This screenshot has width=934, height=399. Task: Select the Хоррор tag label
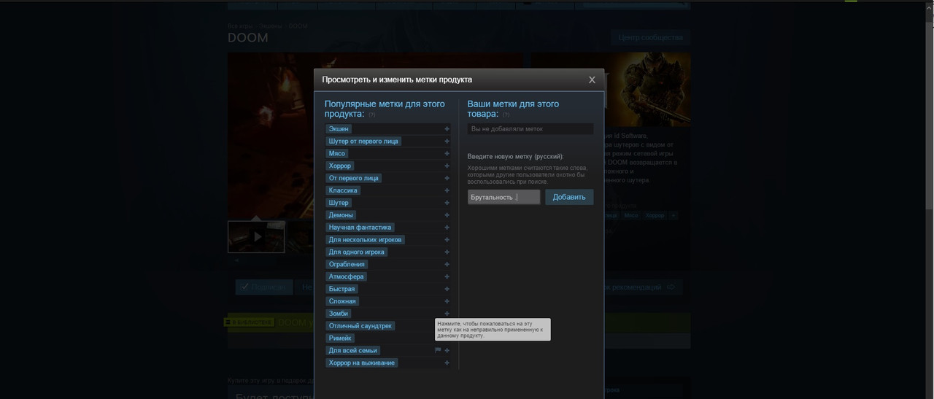[x=340, y=166]
